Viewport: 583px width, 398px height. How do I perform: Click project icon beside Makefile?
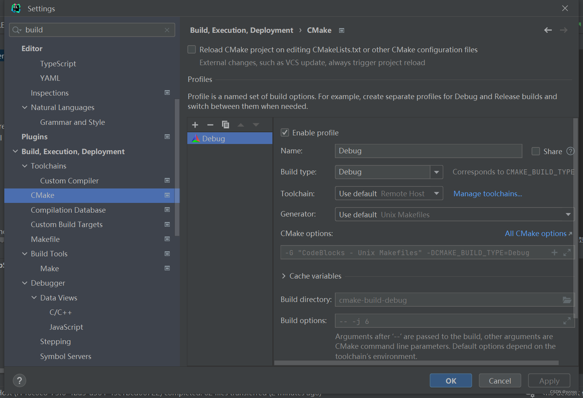167,239
